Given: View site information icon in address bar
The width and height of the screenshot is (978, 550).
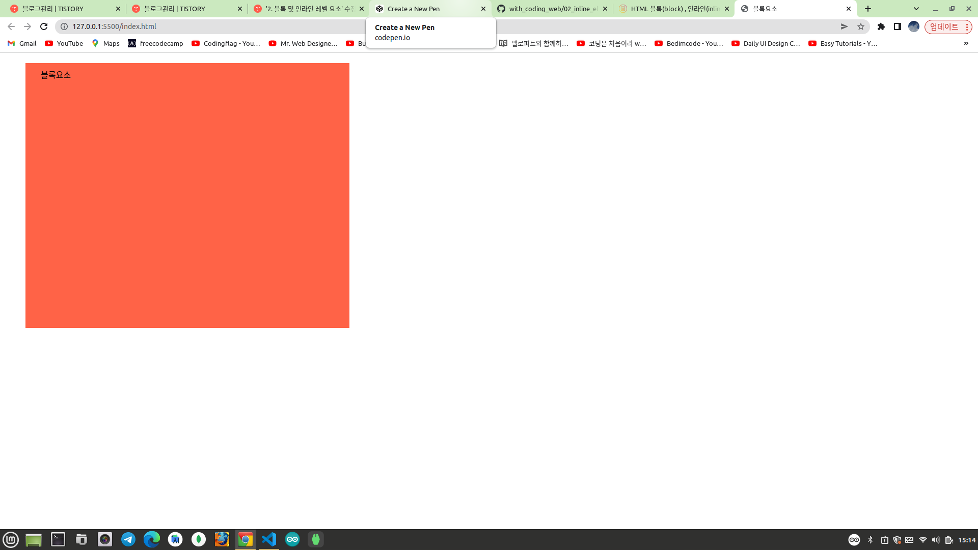Looking at the screenshot, I should (64, 26).
